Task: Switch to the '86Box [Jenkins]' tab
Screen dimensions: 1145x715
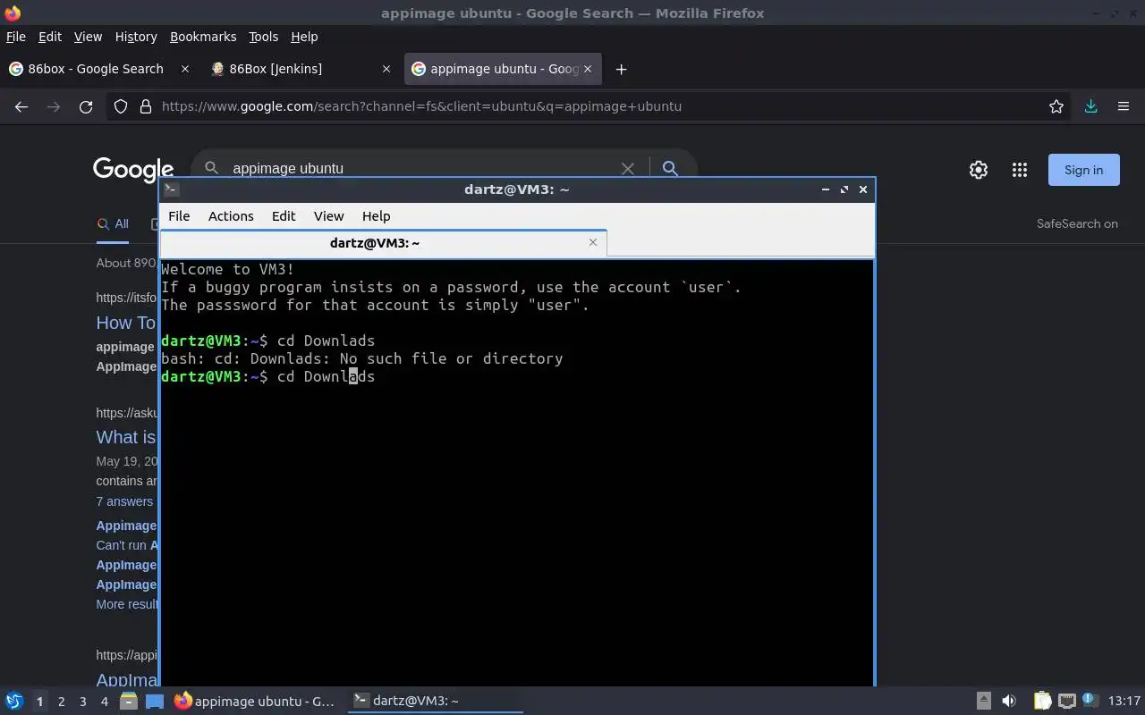Action: [300, 69]
